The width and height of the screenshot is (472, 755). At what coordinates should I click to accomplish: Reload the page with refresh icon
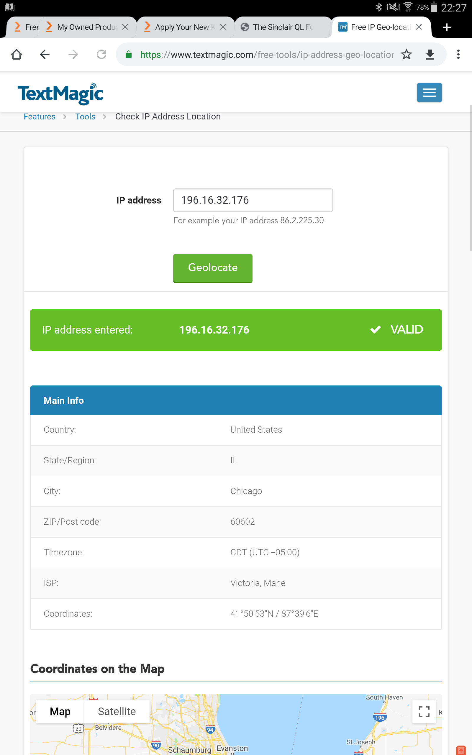(101, 54)
